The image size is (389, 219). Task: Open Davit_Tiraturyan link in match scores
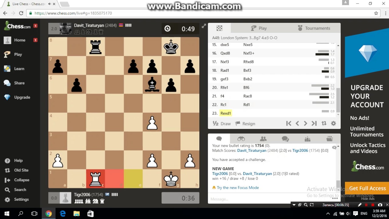coord(252,151)
